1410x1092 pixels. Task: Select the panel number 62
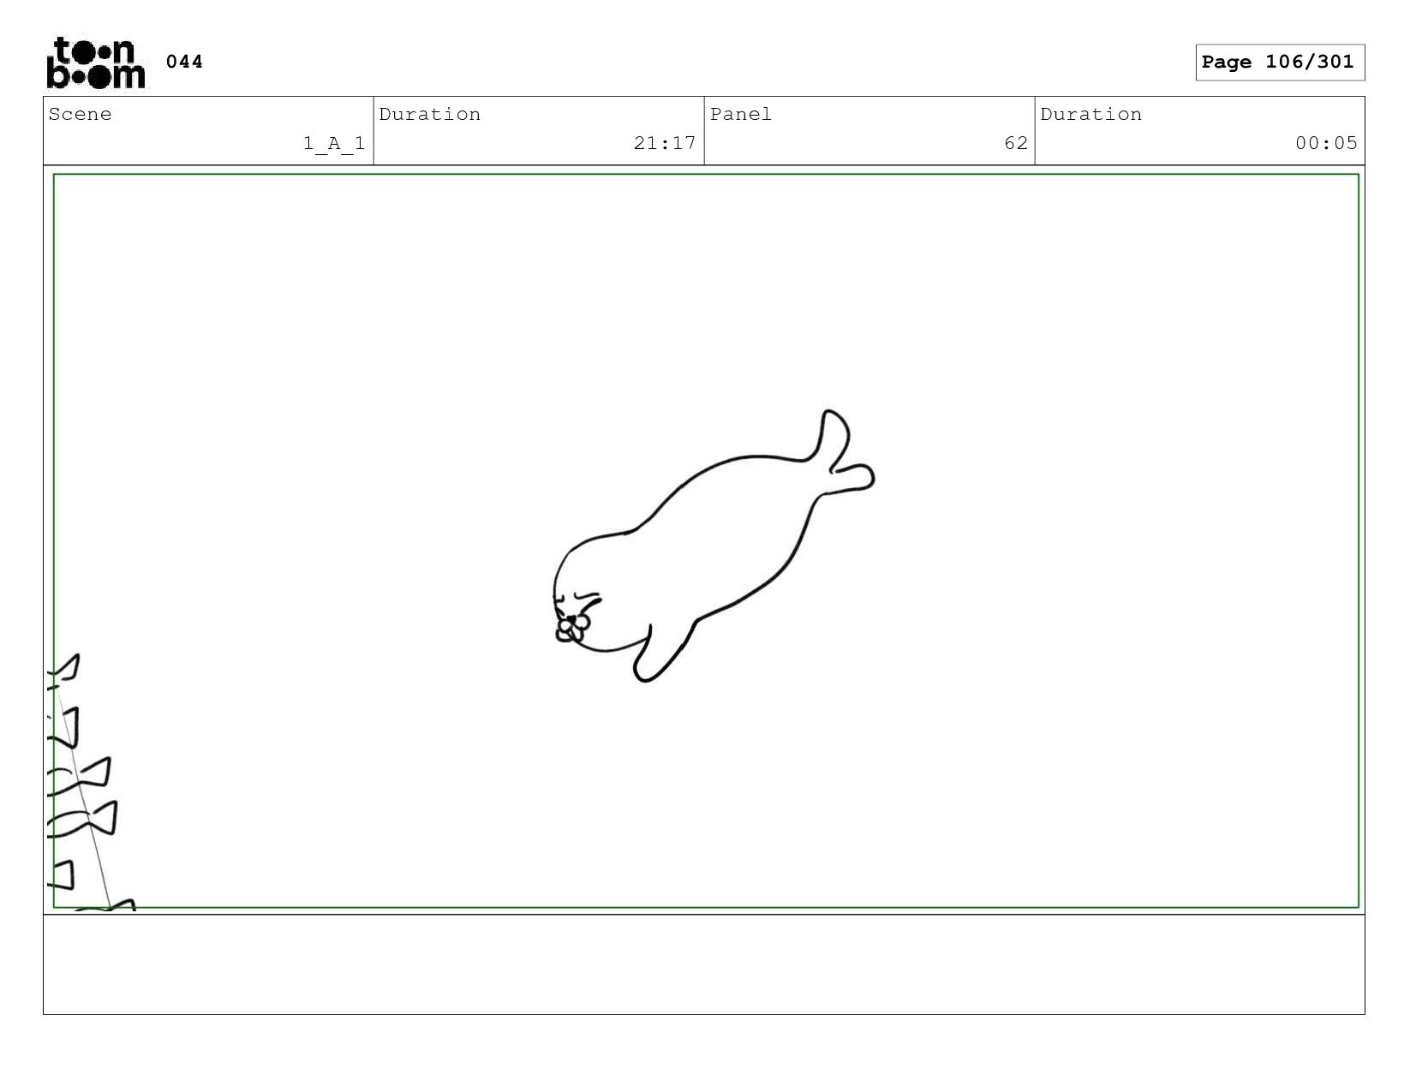(1016, 143)
